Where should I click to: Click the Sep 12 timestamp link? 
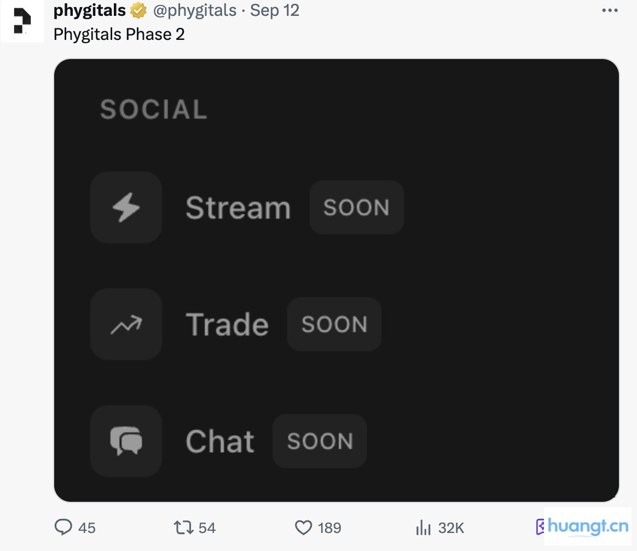click(275, 10)
